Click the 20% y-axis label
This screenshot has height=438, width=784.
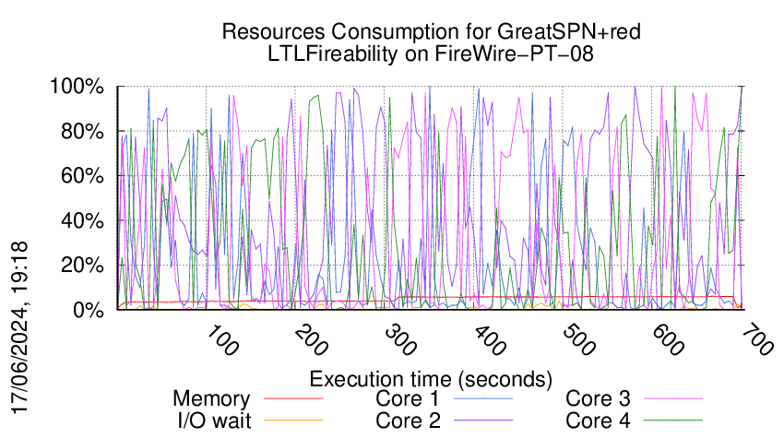[83, 265]
